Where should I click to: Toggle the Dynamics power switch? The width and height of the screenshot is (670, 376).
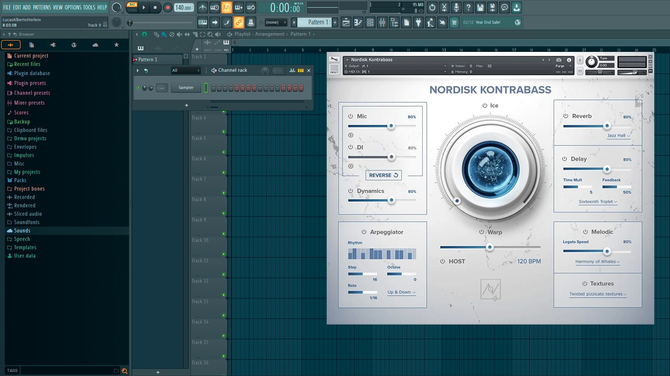tap(351, 191)
